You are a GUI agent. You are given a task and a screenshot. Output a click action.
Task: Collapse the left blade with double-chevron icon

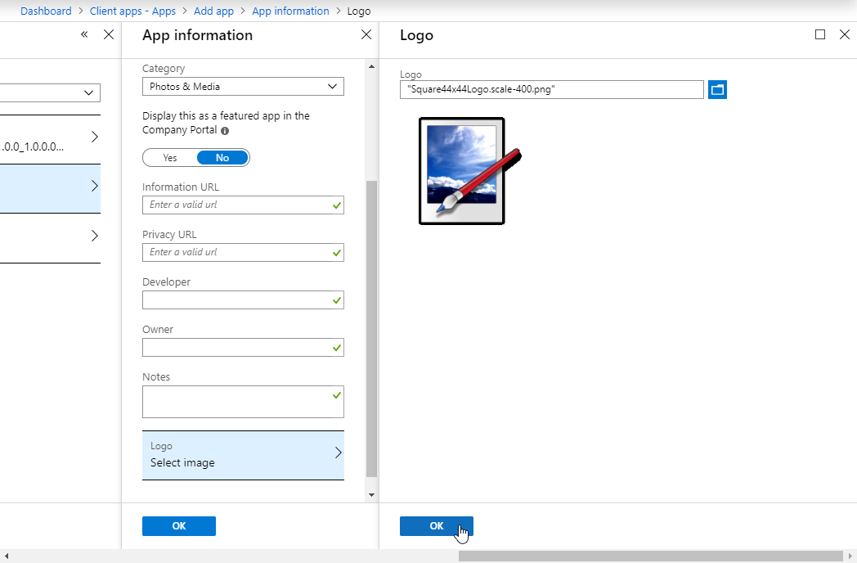[84, 35]
